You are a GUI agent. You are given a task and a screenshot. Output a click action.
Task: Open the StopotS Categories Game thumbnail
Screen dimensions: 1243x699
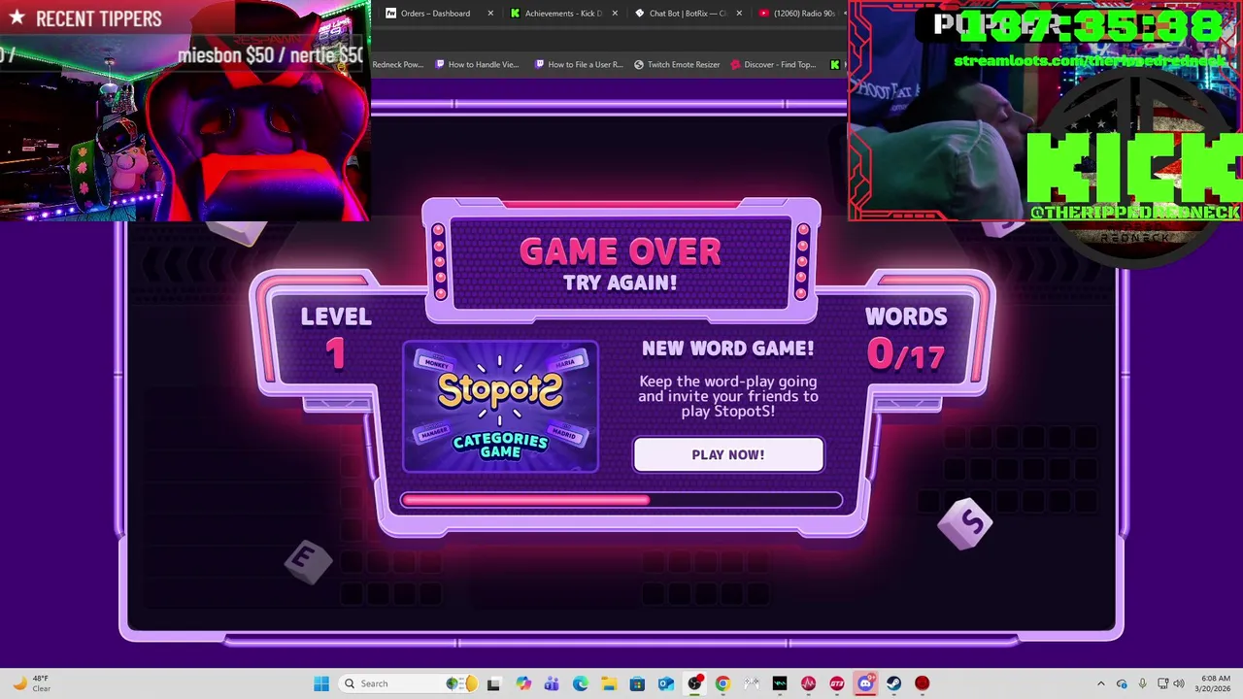click(x=500, y=407)
